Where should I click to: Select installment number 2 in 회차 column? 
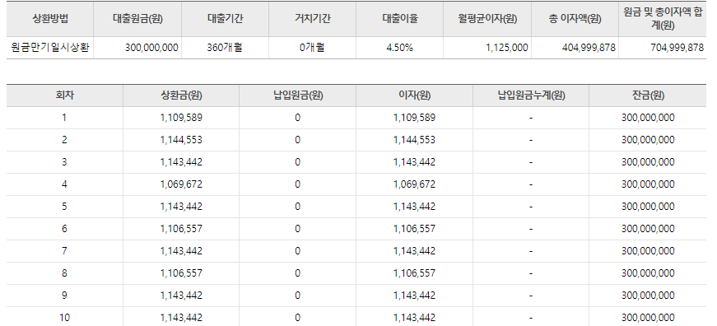coord(64,140)
